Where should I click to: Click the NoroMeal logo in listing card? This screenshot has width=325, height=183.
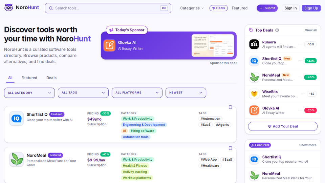[16, 159]
